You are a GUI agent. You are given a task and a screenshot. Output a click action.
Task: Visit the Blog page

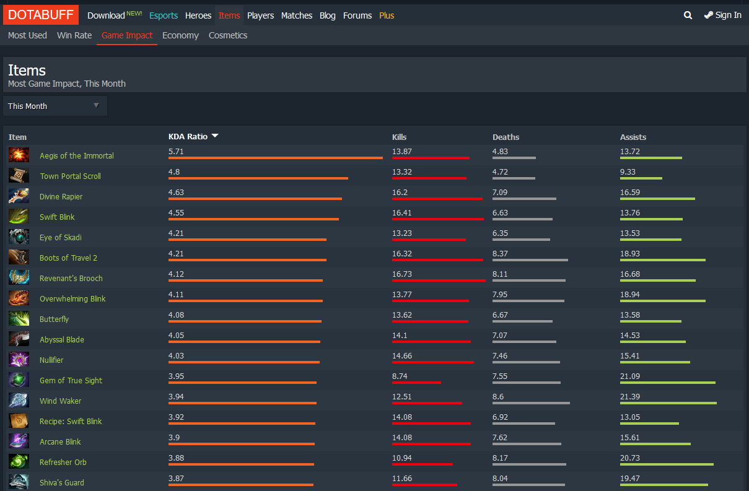click(x=328, y=15)
